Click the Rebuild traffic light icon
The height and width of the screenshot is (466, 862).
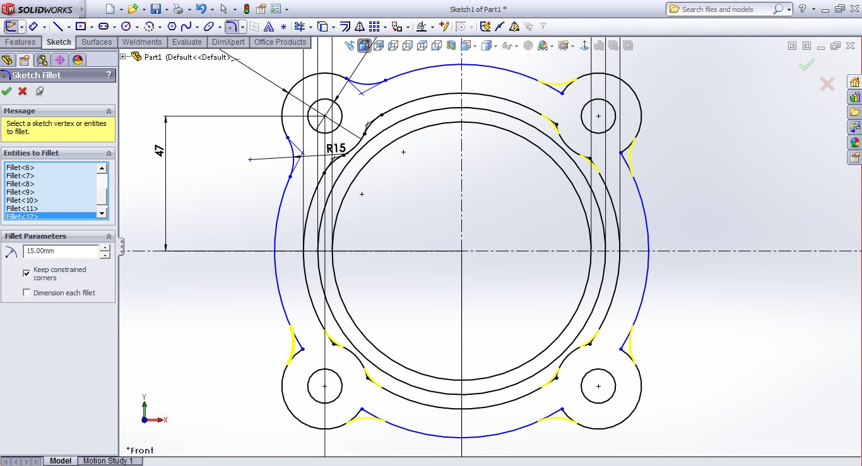[245, 9]
